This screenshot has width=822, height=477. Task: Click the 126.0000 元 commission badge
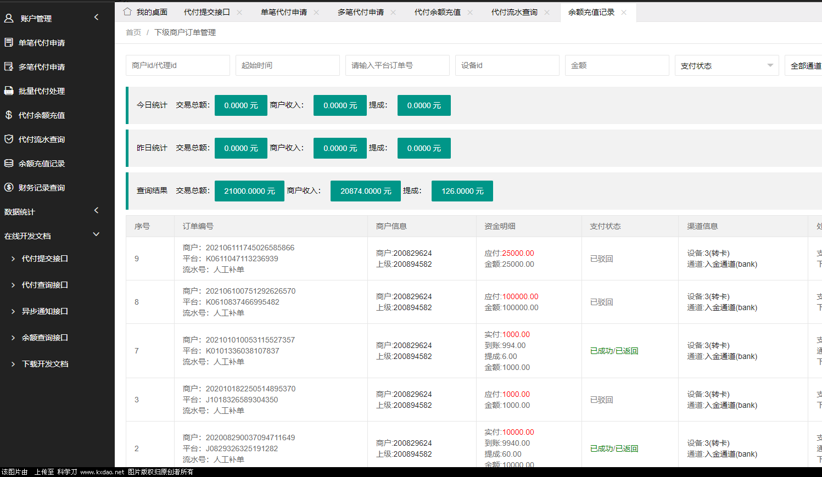point(462,191)
